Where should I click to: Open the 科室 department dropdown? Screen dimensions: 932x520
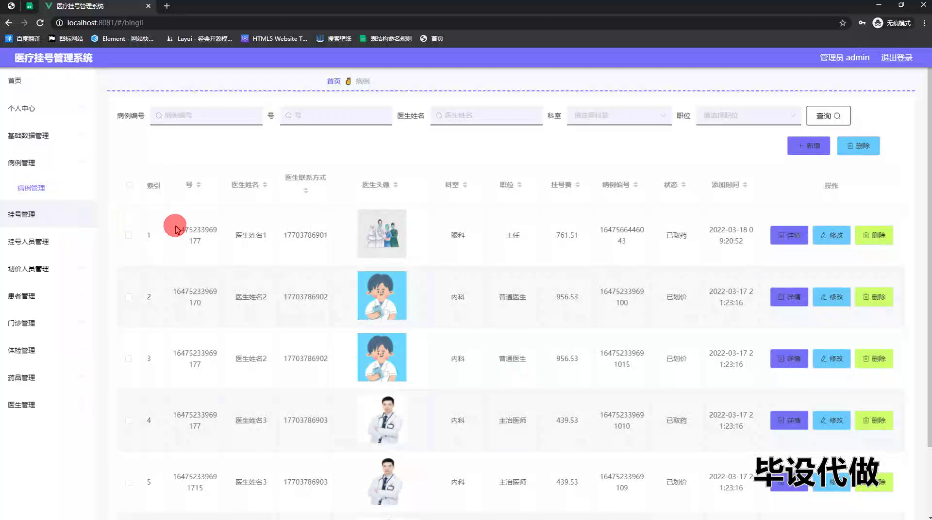click(x=619, y=115)
